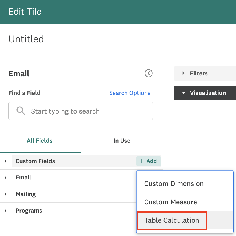Expand the Mailing group disclosure triangle
This screenshot has height=236, width=236.
6,194
